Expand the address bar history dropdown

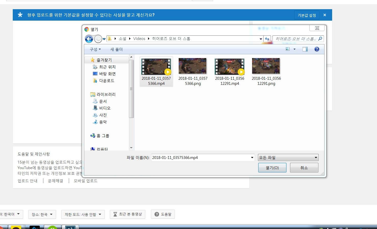pyautogui.click(x=261, y=39)
